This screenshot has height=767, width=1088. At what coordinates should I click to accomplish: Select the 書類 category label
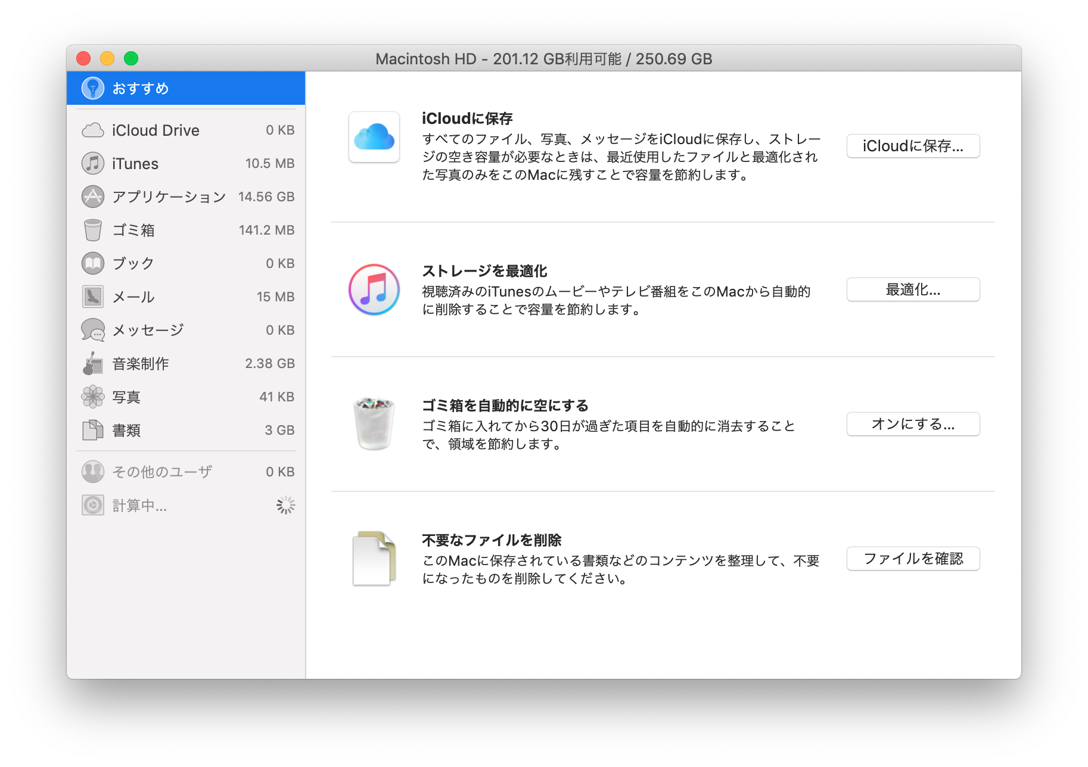point(126,430)
